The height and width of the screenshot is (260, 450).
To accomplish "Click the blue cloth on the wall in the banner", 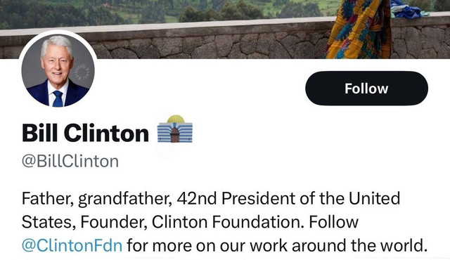I will coord(408,11).
